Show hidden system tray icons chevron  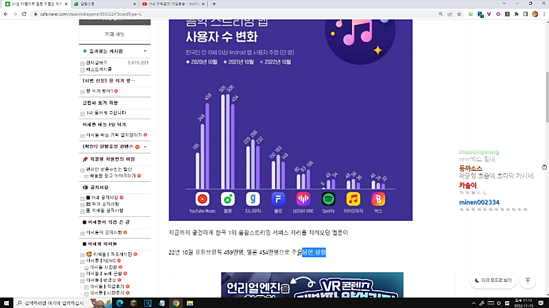[x=474, y=303]
